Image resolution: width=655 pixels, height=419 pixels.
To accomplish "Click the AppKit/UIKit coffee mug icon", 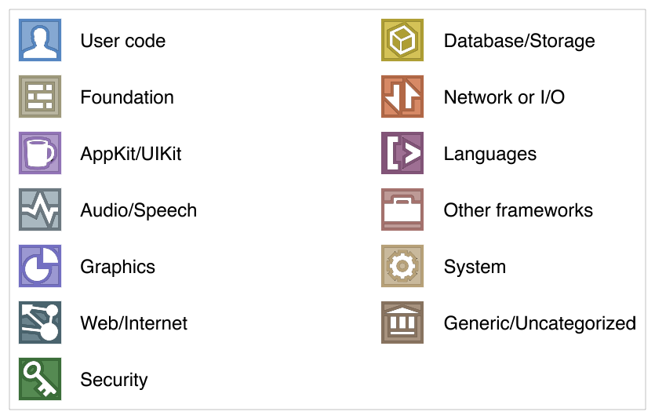I will (x=40, y=153).
